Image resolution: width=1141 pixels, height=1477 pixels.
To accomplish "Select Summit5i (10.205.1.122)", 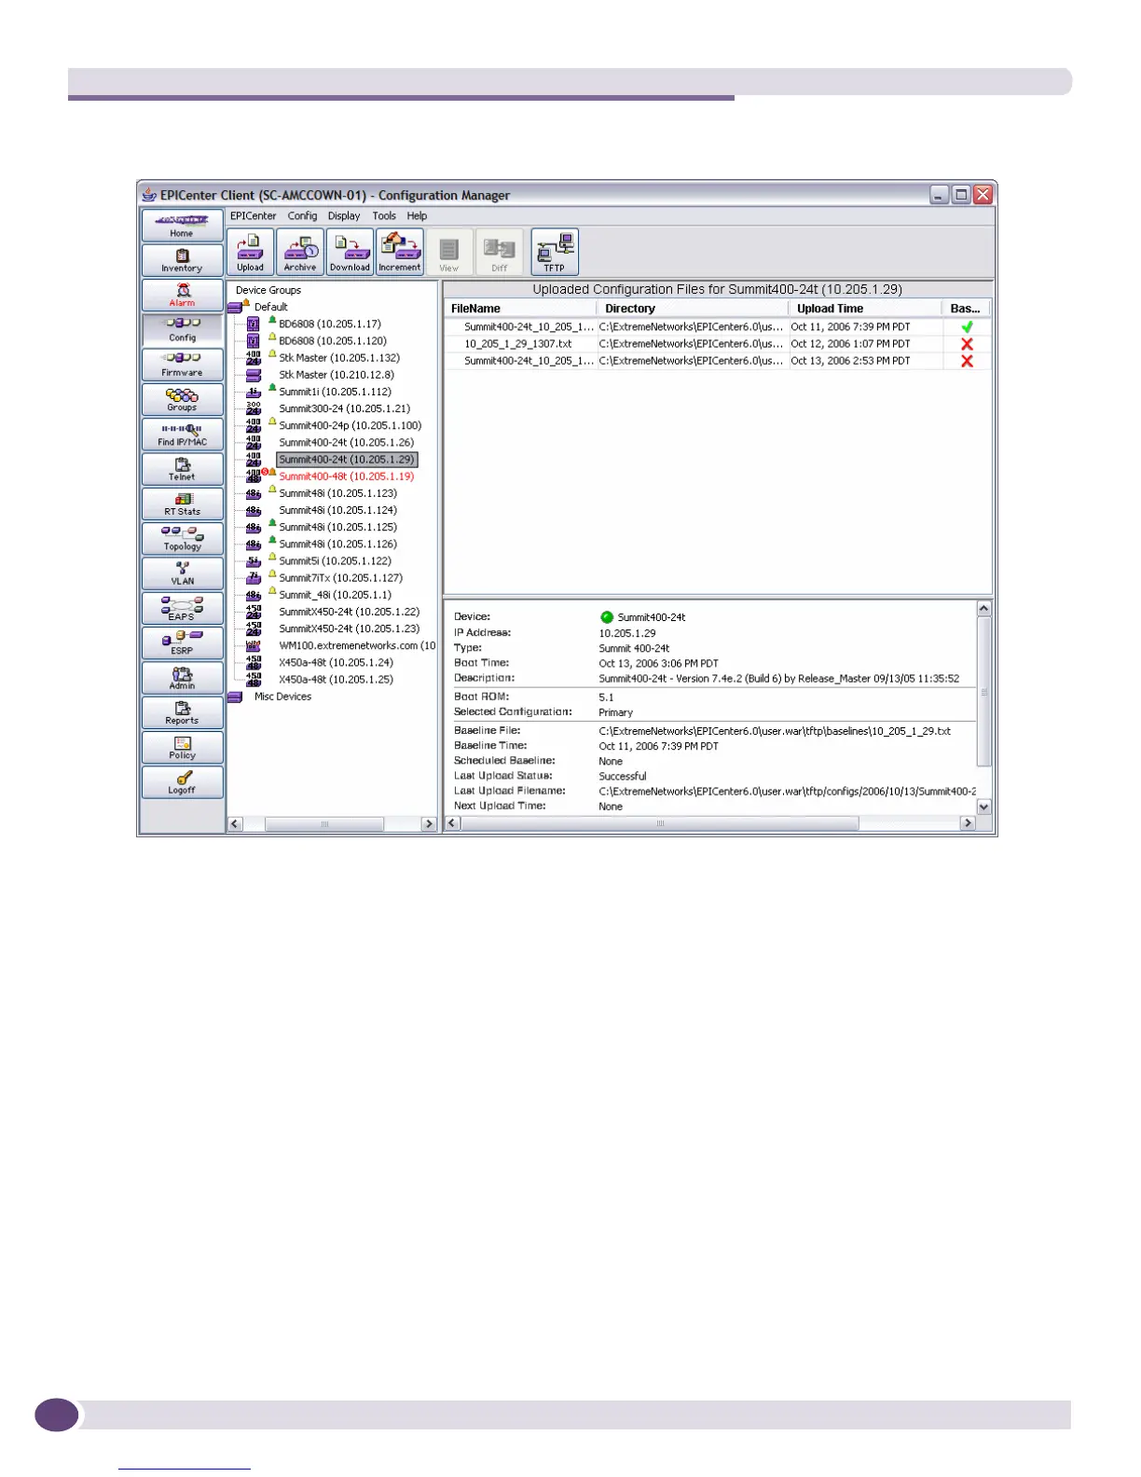I will pyautogui.click(x=336, y=561).
